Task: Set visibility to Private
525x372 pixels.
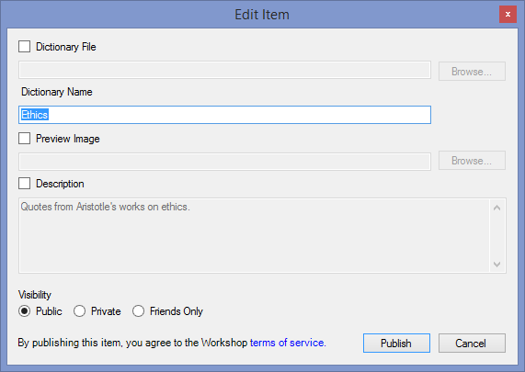Action: (79, 311)
